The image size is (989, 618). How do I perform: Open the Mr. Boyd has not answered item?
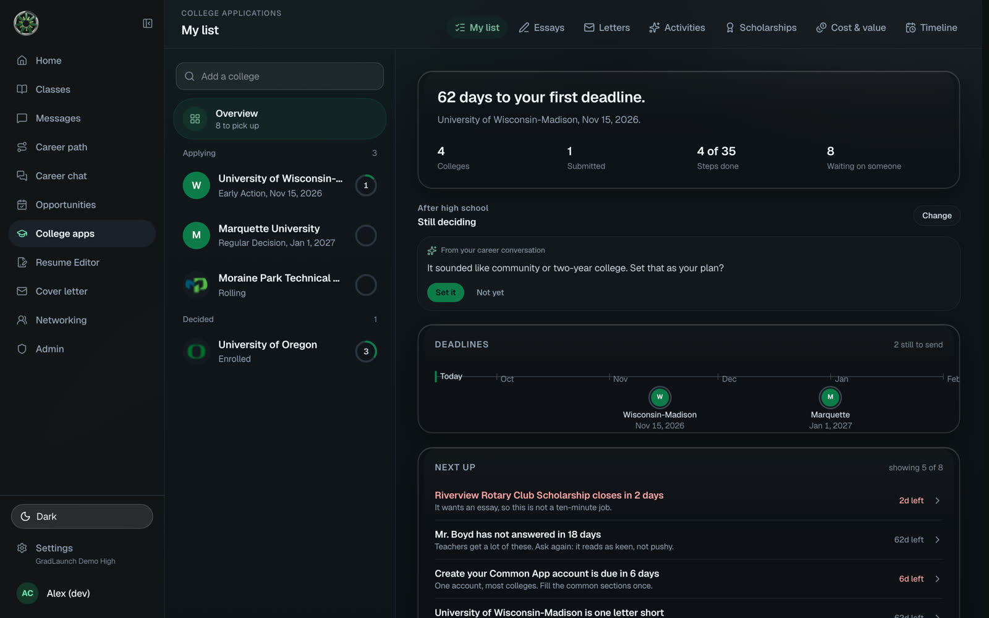tap(689, 540)
